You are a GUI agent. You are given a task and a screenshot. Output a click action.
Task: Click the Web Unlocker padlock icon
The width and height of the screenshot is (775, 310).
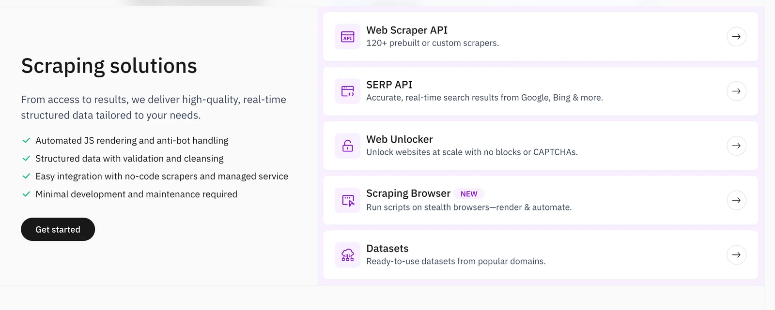pos(347,146)
